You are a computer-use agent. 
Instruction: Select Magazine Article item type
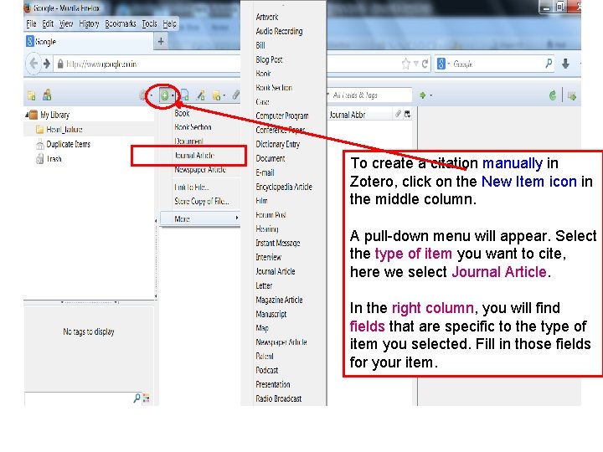[279, 300]
